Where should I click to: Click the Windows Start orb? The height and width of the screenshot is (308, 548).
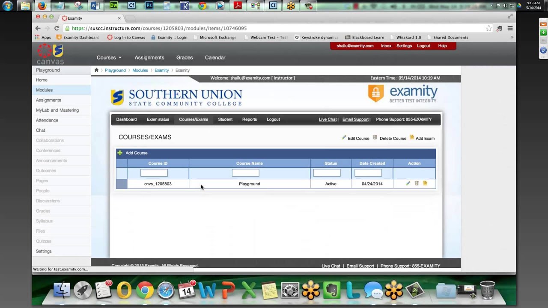pos(7,6)
